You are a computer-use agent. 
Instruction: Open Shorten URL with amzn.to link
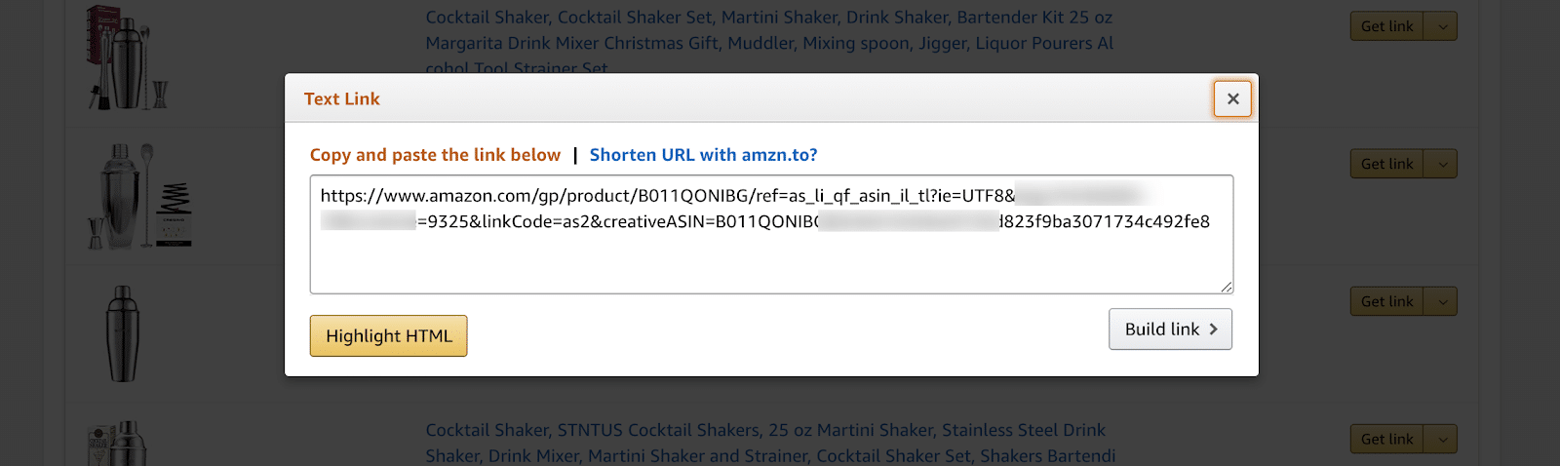pyautogui.click(x=703, y=155)
